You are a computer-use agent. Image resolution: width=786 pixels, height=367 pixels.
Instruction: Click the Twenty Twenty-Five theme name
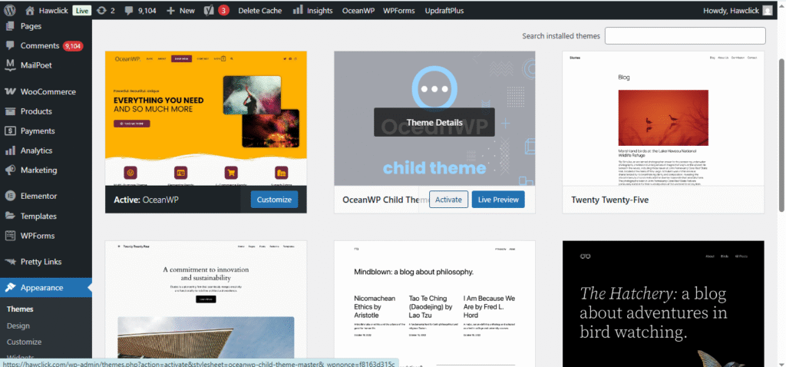coord(610,200)
